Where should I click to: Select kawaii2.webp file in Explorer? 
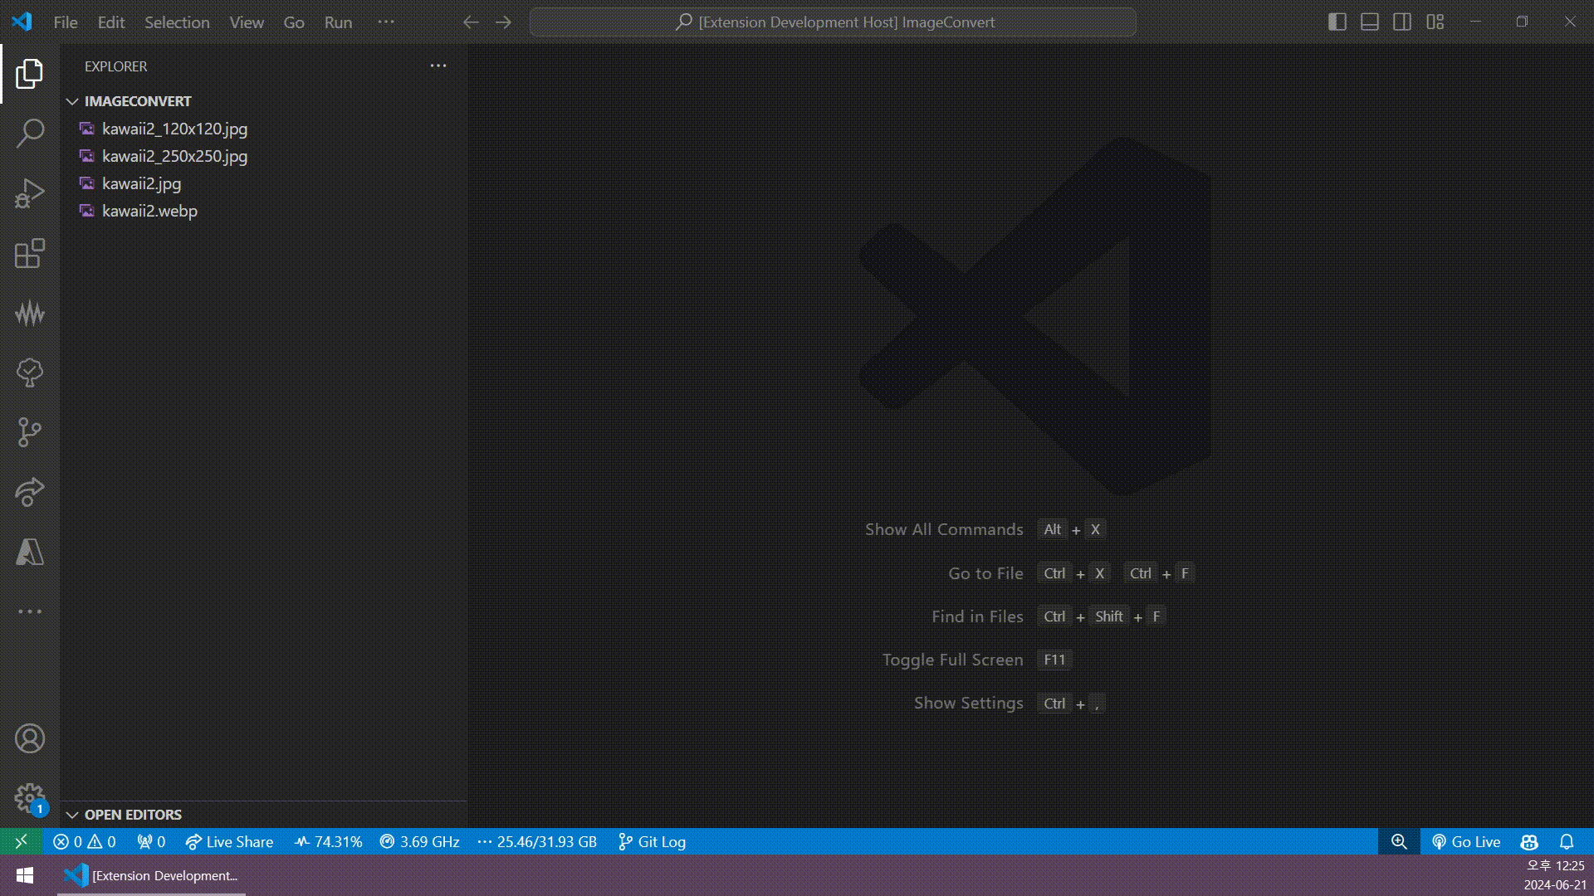tap(149, 211)
